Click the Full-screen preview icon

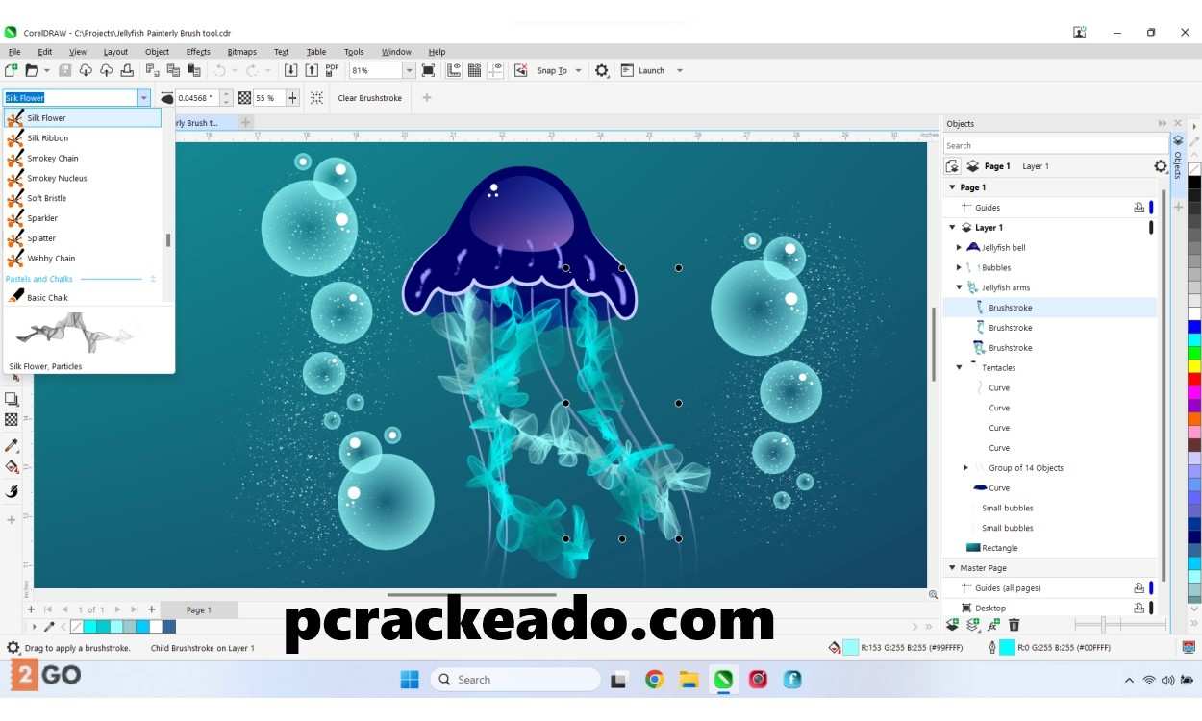pyautogui.click(x=428, y=70)
